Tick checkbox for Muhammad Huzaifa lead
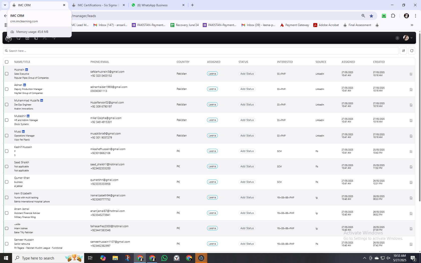The image size is (421, 263). pyautogui.click(x=7, y=104)
